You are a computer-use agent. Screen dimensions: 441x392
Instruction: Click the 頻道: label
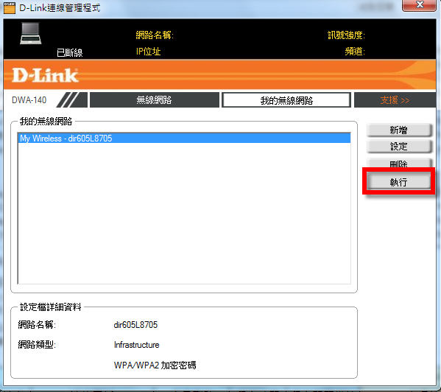tap(355, 52)
